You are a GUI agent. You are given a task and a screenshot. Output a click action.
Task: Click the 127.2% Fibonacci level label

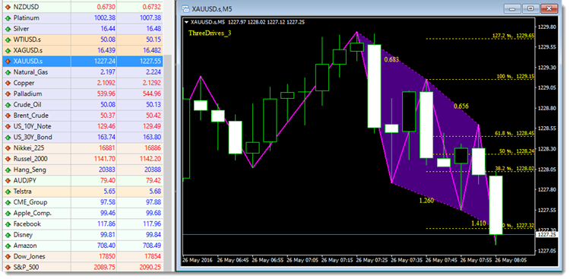513,36
